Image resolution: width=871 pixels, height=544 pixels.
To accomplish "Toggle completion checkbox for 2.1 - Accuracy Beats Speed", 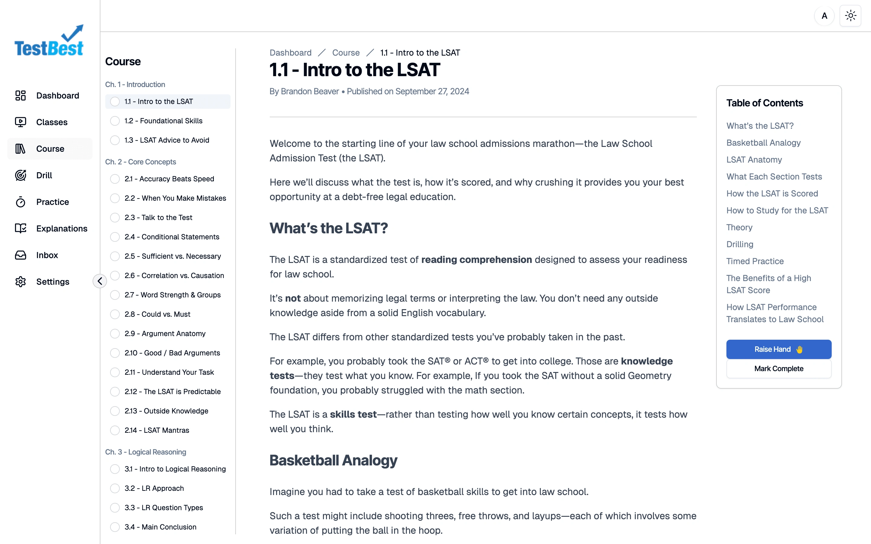I will click(x=115, y=179).
